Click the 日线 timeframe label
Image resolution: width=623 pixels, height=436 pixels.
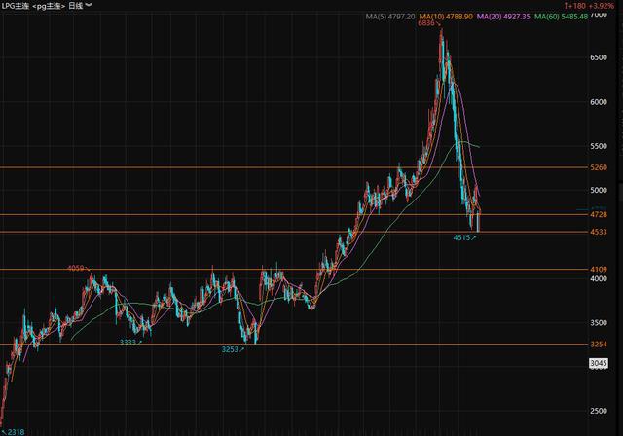click(x=74, y=6)
